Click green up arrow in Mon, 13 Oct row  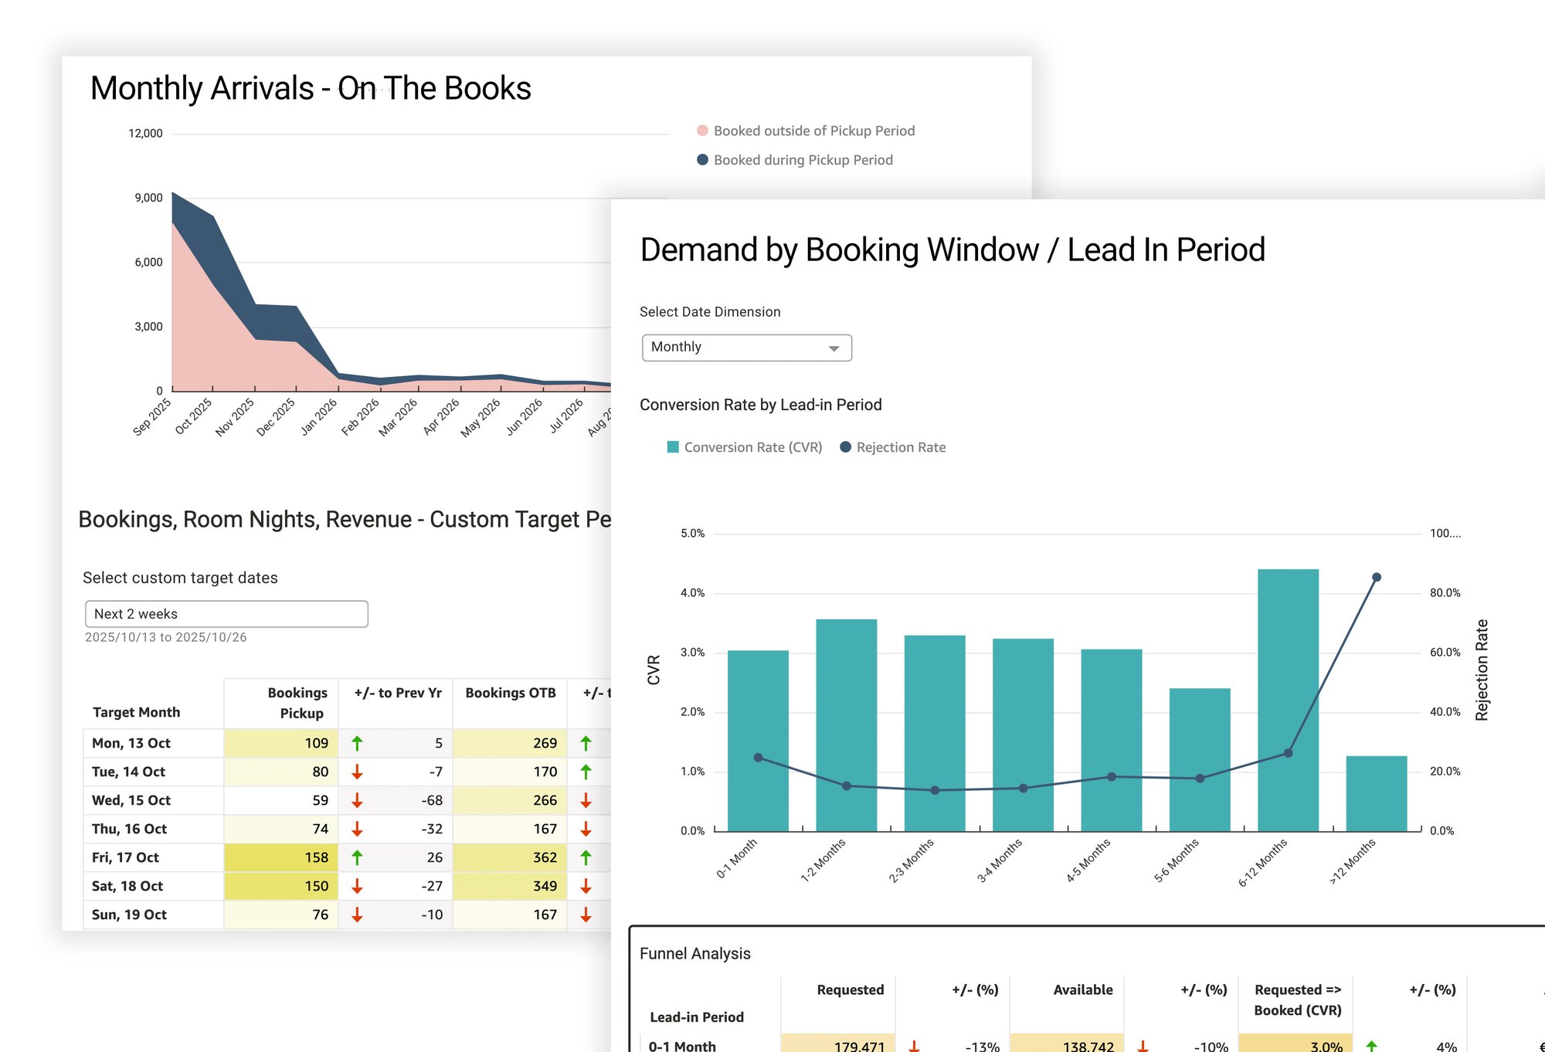[x=357, y=743]
